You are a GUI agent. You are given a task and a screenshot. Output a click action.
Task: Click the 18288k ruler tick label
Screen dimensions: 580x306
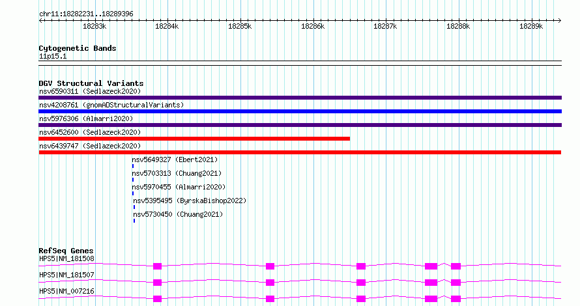[458, 26]
